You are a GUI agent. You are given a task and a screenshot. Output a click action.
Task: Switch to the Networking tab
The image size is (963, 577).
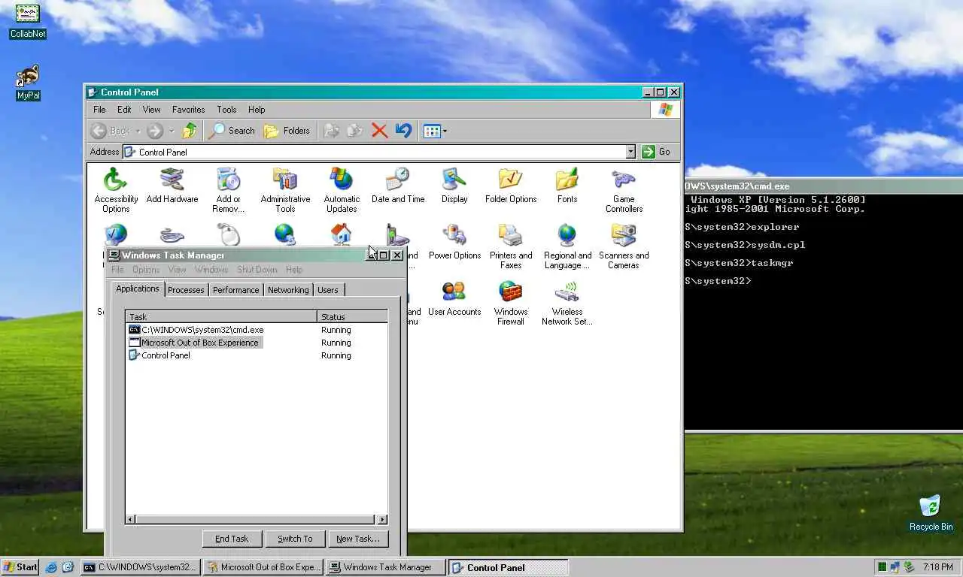click(x=288, y=290)
